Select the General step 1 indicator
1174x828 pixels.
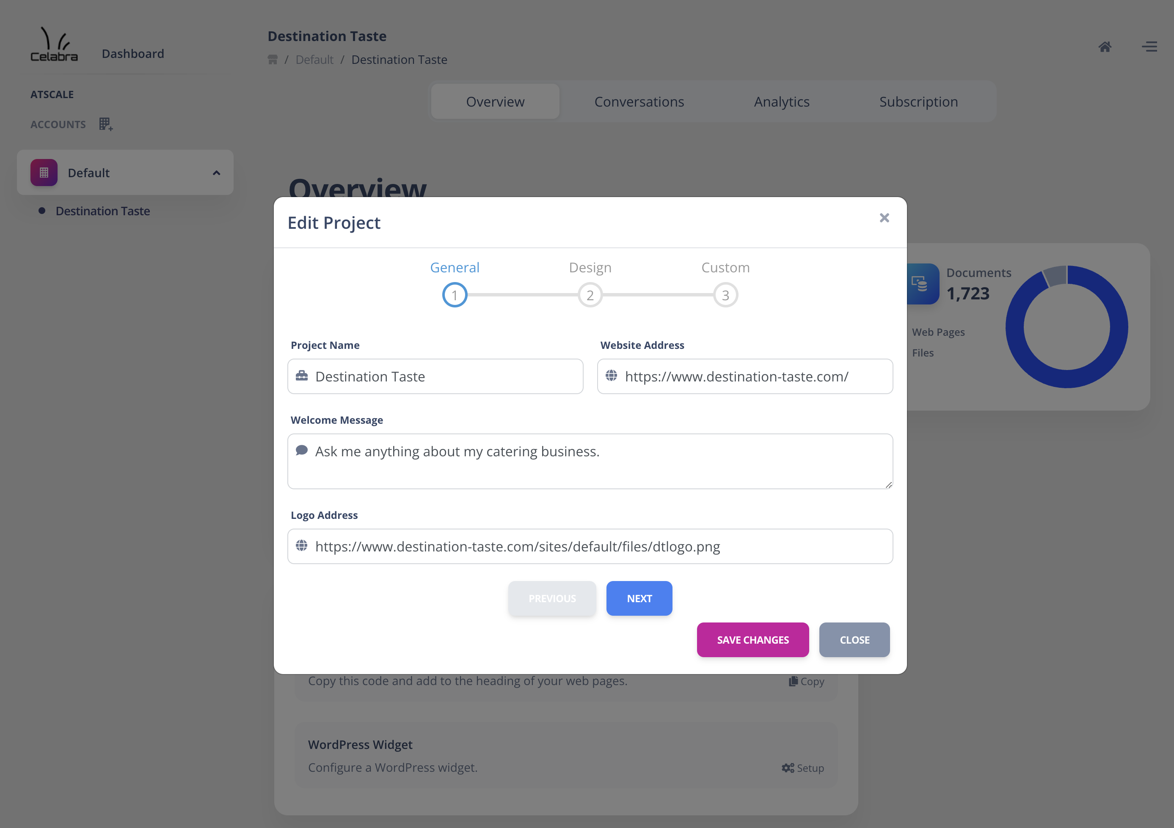(x=455, y=294)
